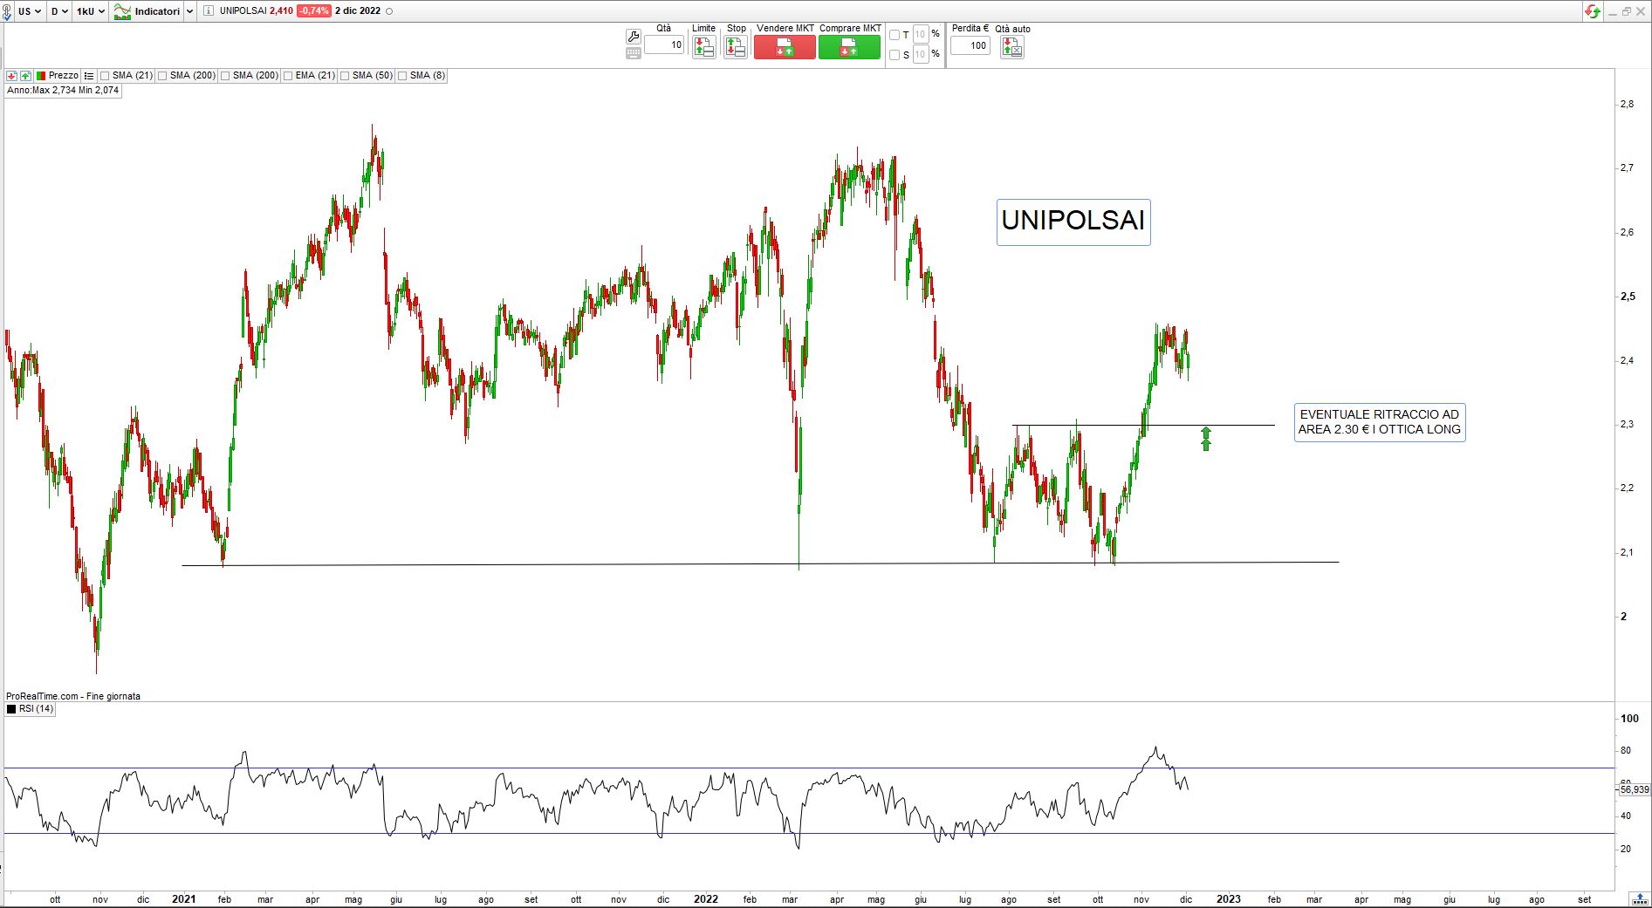Open the RSI (14) indicator settings
1652x908 pixels.
click(x=37, y=709)
